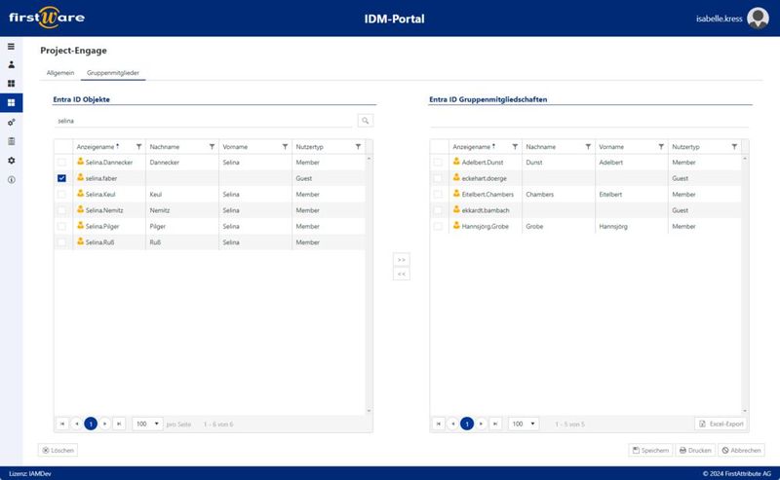Filter the right Anzeigename column

(515, 147)
